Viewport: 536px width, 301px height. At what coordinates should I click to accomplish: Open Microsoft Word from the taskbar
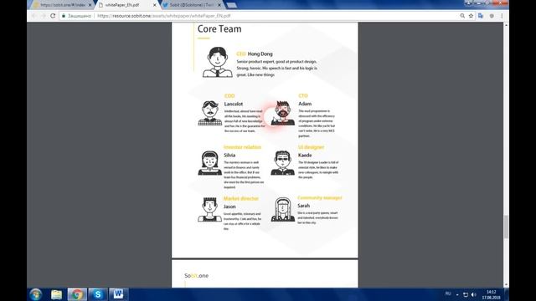(118, 294)
